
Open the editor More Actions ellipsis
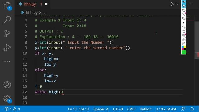tap(192, 4)
